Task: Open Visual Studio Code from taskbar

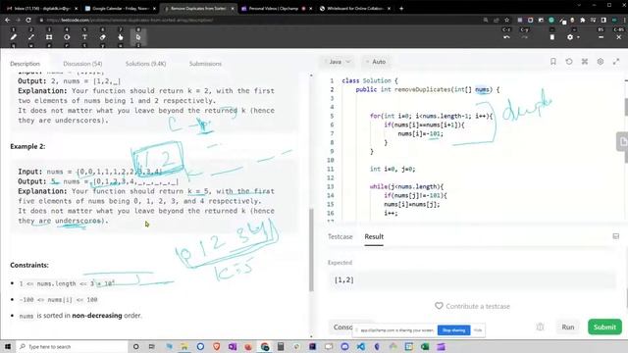Action: click(361, 346)
